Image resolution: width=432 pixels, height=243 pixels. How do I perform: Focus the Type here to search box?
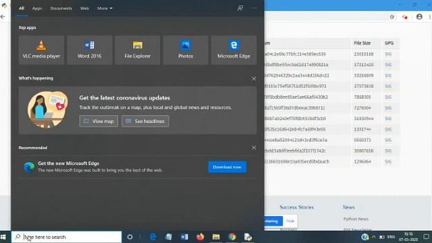click(x=66, y=237)
